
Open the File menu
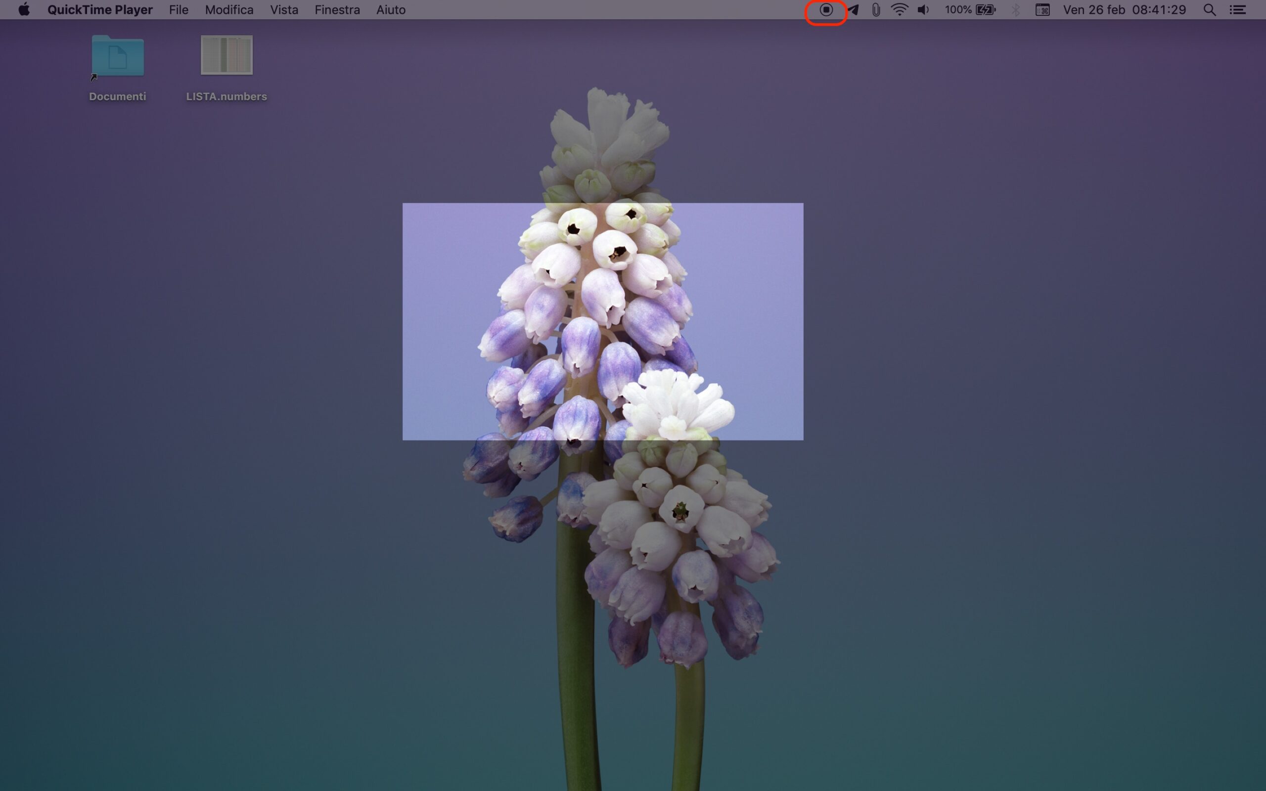(179, 10)
